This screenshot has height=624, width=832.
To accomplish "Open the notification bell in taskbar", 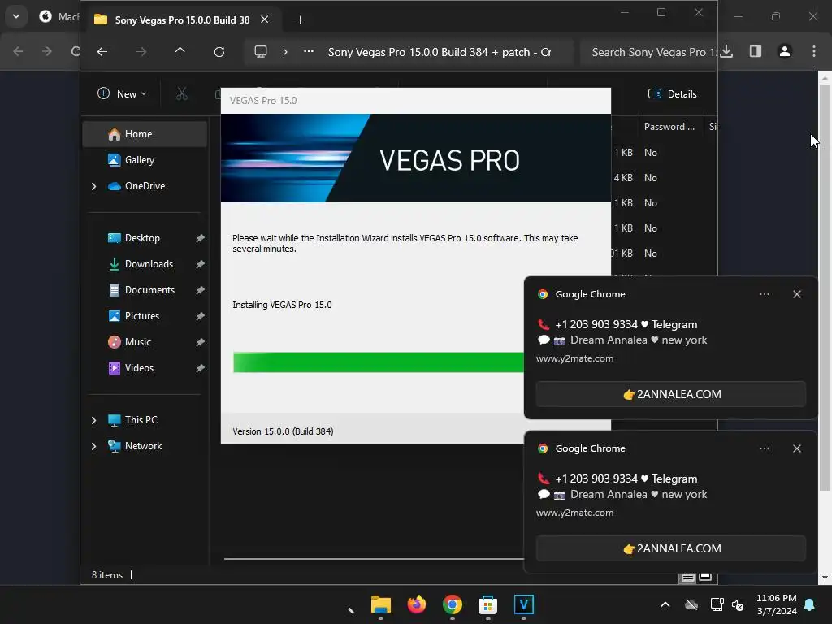I will pyautogui.click(x=810, y=604).
